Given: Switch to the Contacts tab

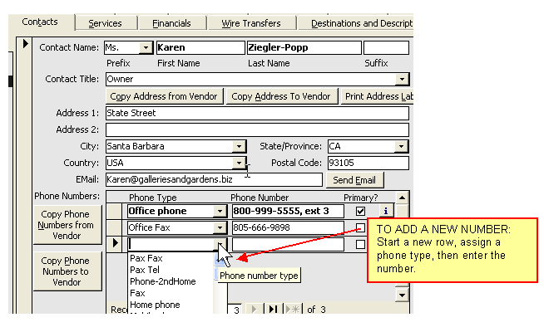Looking at the screenshot, I should 40,22.
